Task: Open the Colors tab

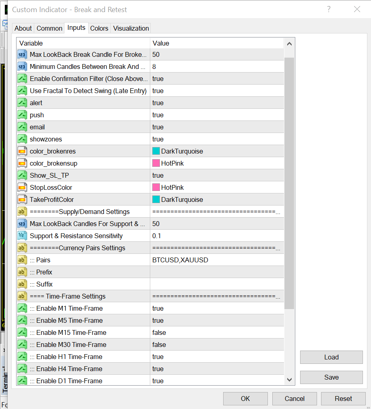Action: pyautogui.click(x=99, y=28)
